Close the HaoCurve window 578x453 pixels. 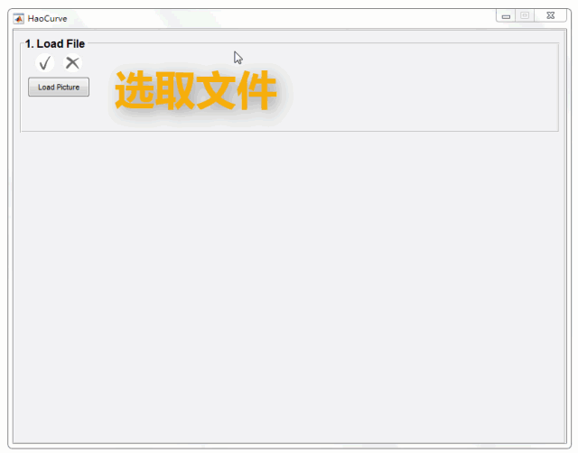click(x=550, y=15)
